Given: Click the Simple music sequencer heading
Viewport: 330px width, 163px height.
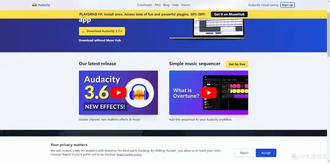Looking at the screenshot, I should (195, 64).
